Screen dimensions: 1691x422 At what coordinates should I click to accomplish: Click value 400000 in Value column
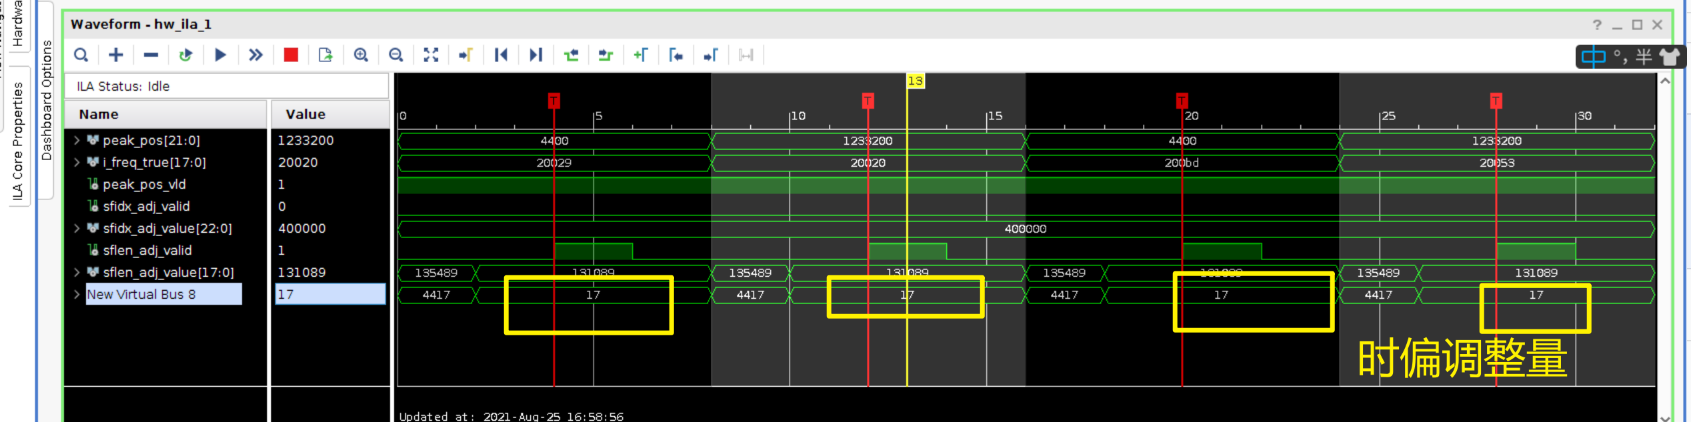pyautogui.click(x=301, y=228)
